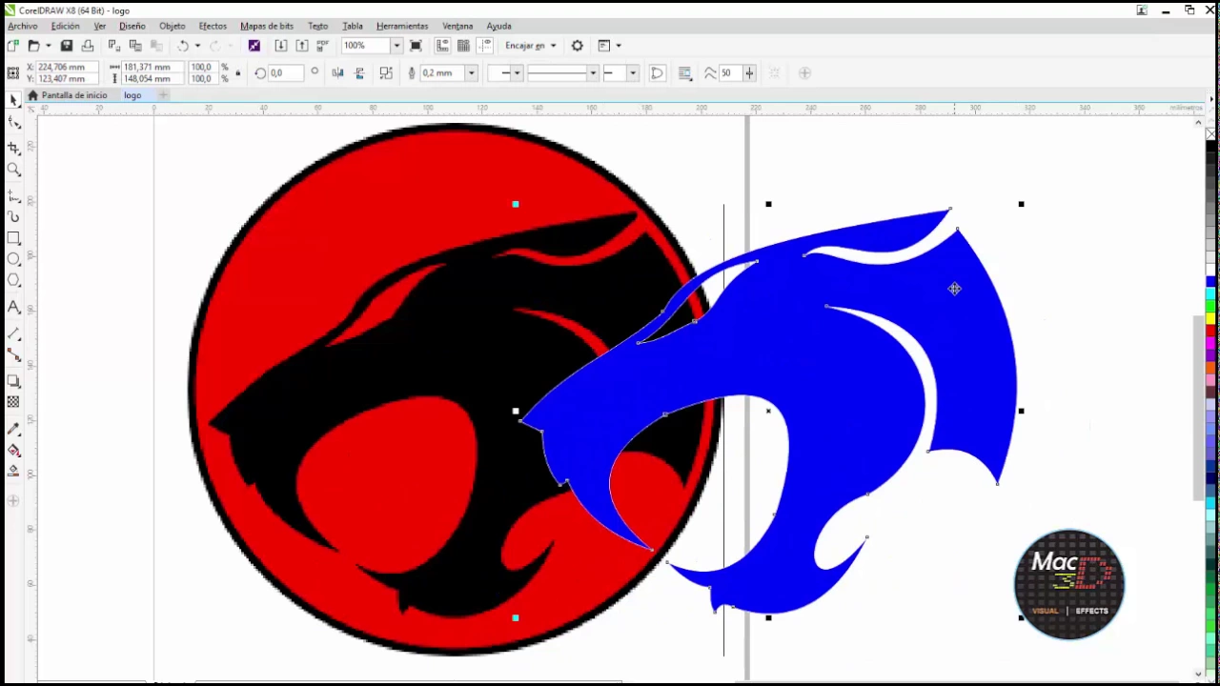Select the Shape edit tool
This screenshot has height=686, width=1220.
(x=13, y=122)
